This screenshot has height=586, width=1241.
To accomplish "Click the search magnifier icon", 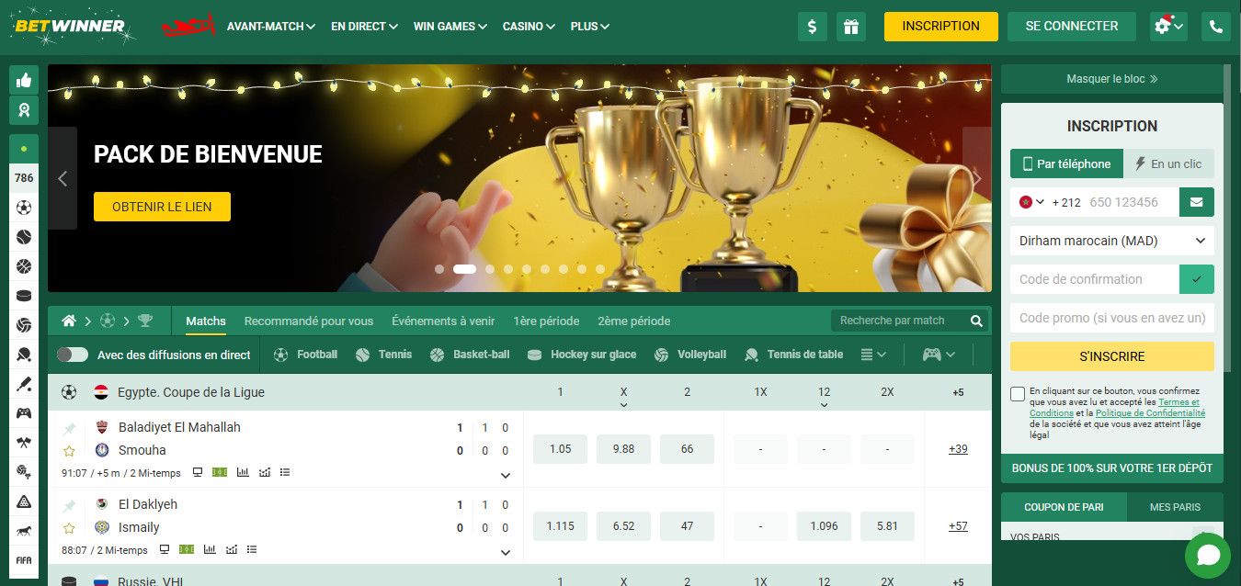I will (976, 321).
